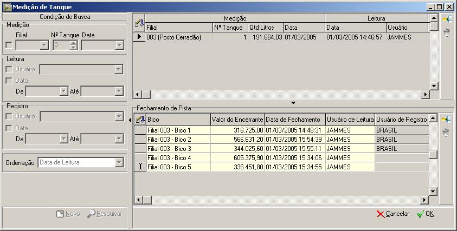Click the trash icon beside Fechamento de Pista grid

tap(446, 133)
